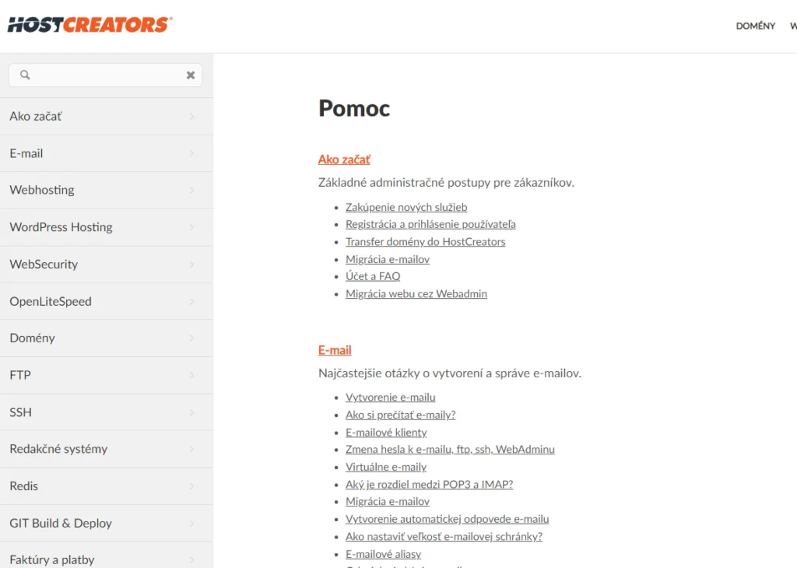Open Vytvorenie e-mailu link
Viewport: 797px width, 568px height.
tap(391, 398)
